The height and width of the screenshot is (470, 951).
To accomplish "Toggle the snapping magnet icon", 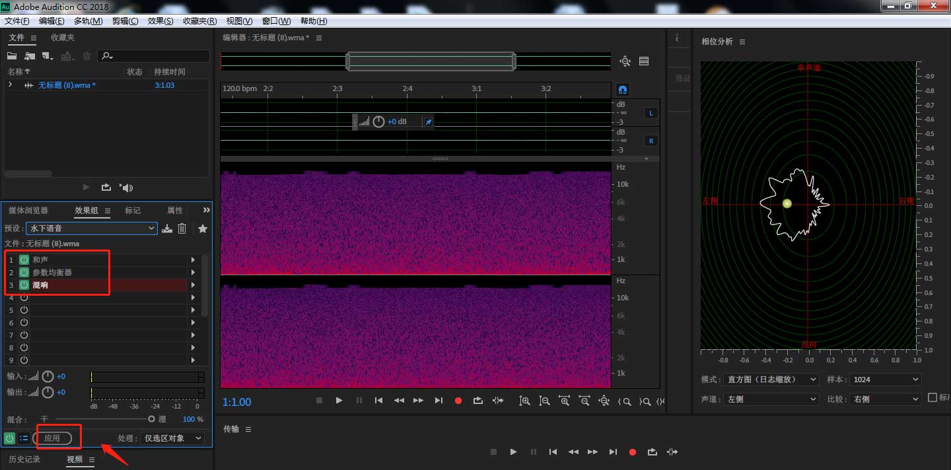I will point(622,90).
